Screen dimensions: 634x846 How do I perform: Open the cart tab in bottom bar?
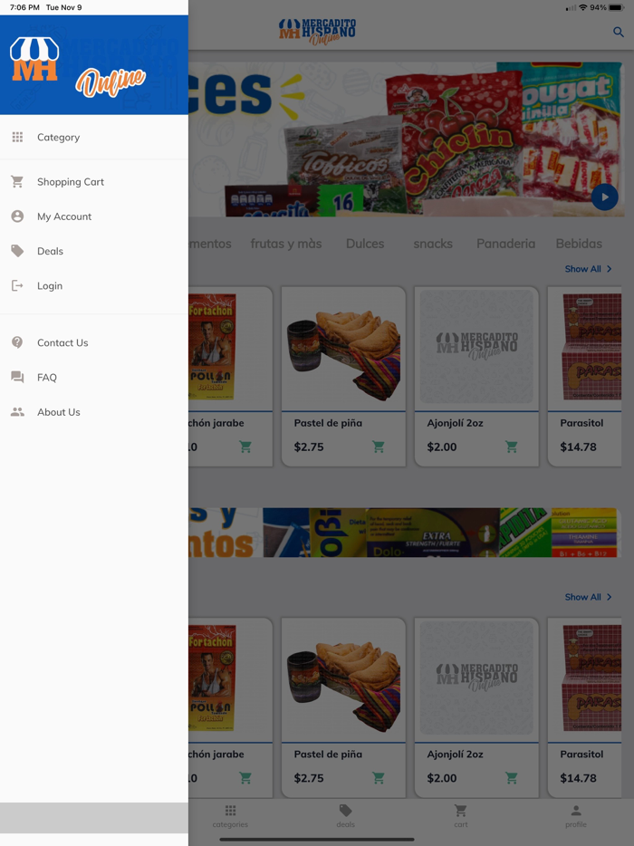click(460, 815)
